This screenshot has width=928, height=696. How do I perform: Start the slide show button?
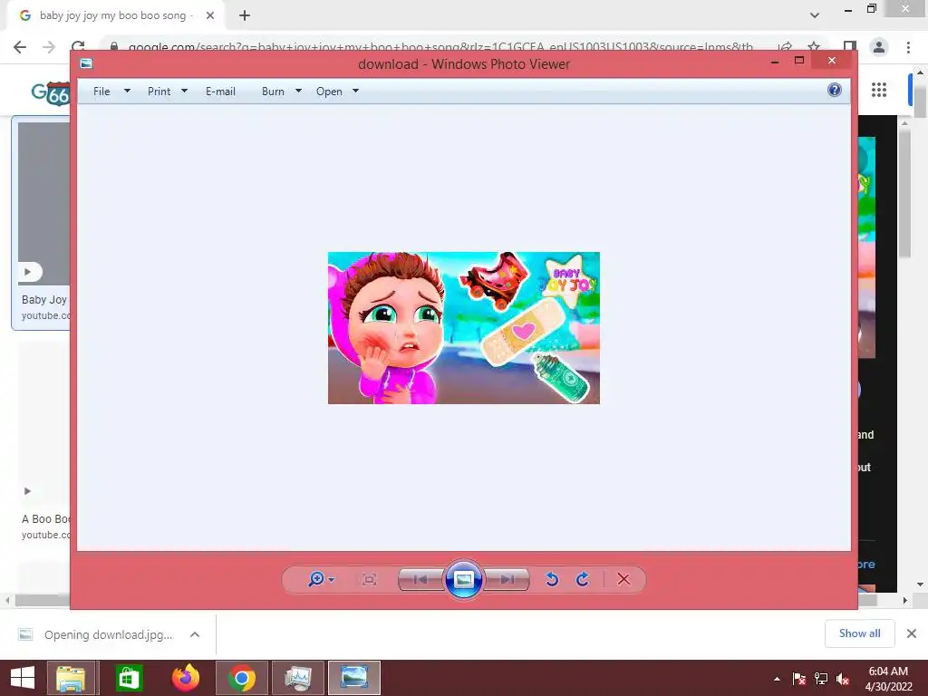(x=463, y=579)
